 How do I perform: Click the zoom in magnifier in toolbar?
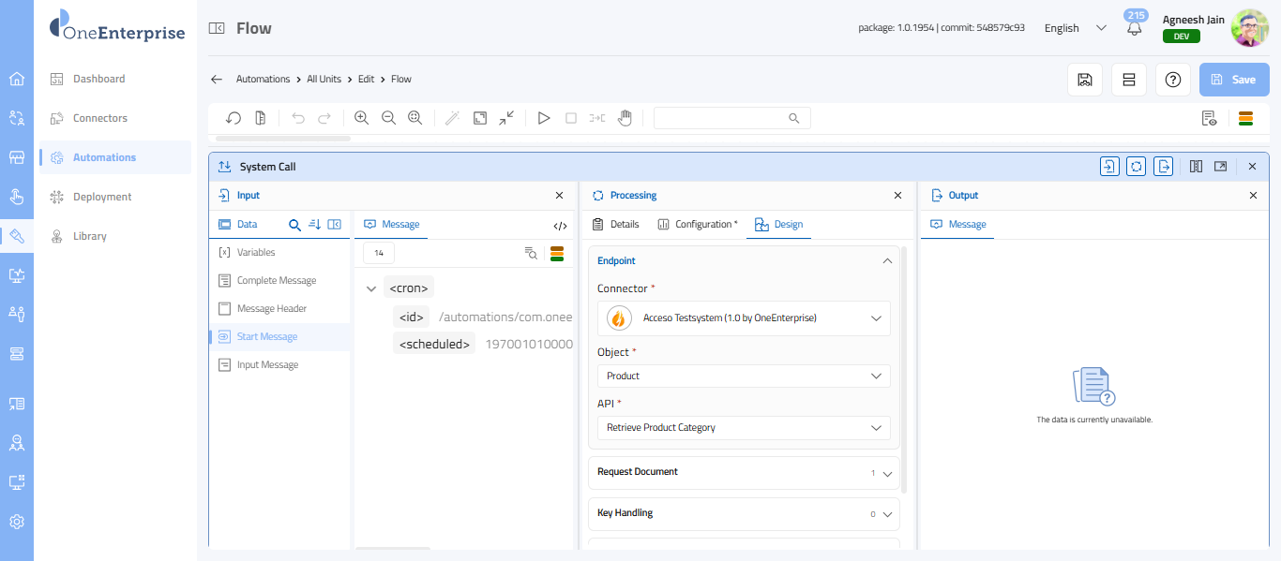click(x=361, y=118)
